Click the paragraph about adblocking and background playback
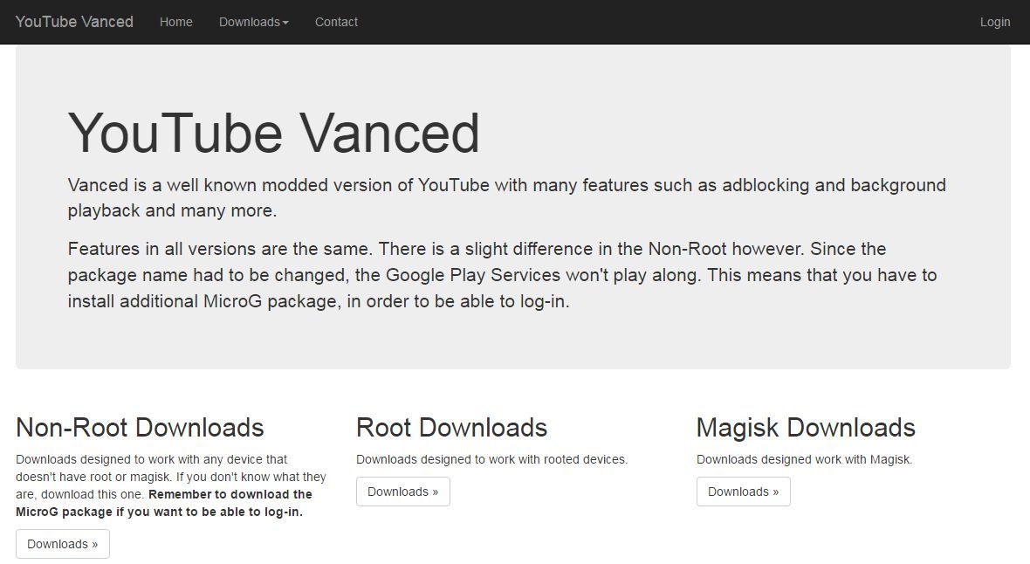 coord(506,197)
